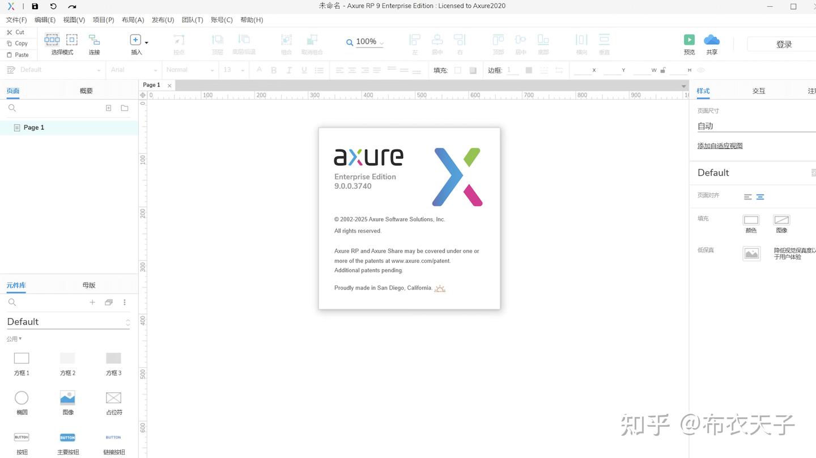Open the 帮助(H) menu
Image resolution: width=816 pixels, height=458 pixels.
pos(252,20)
